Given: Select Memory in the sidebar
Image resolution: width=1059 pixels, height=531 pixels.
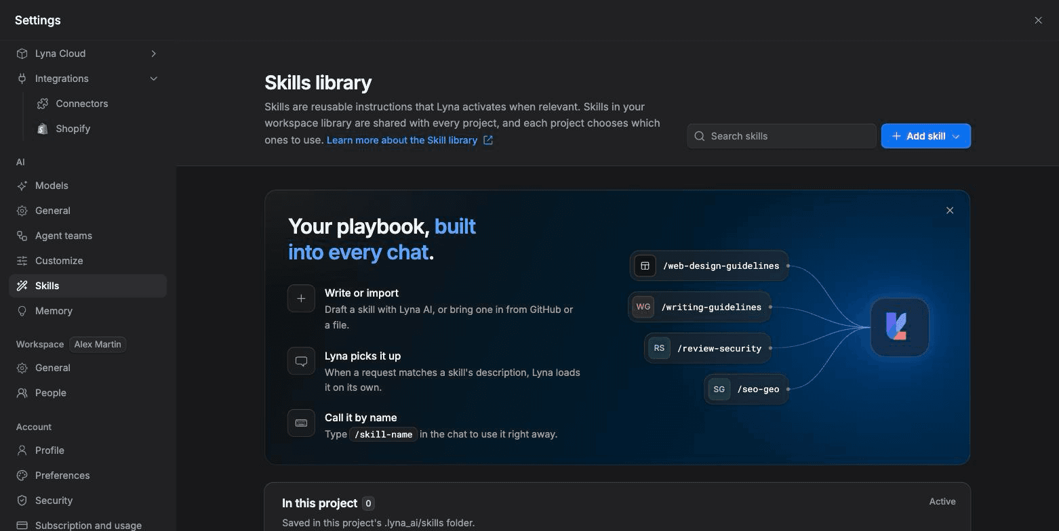Looking at the screenshot, I should [x=87, y=311].
